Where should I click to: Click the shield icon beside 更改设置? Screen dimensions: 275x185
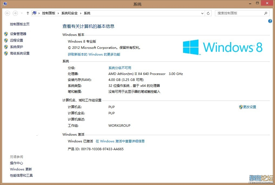pyautogui.click(x=241, y=107)
